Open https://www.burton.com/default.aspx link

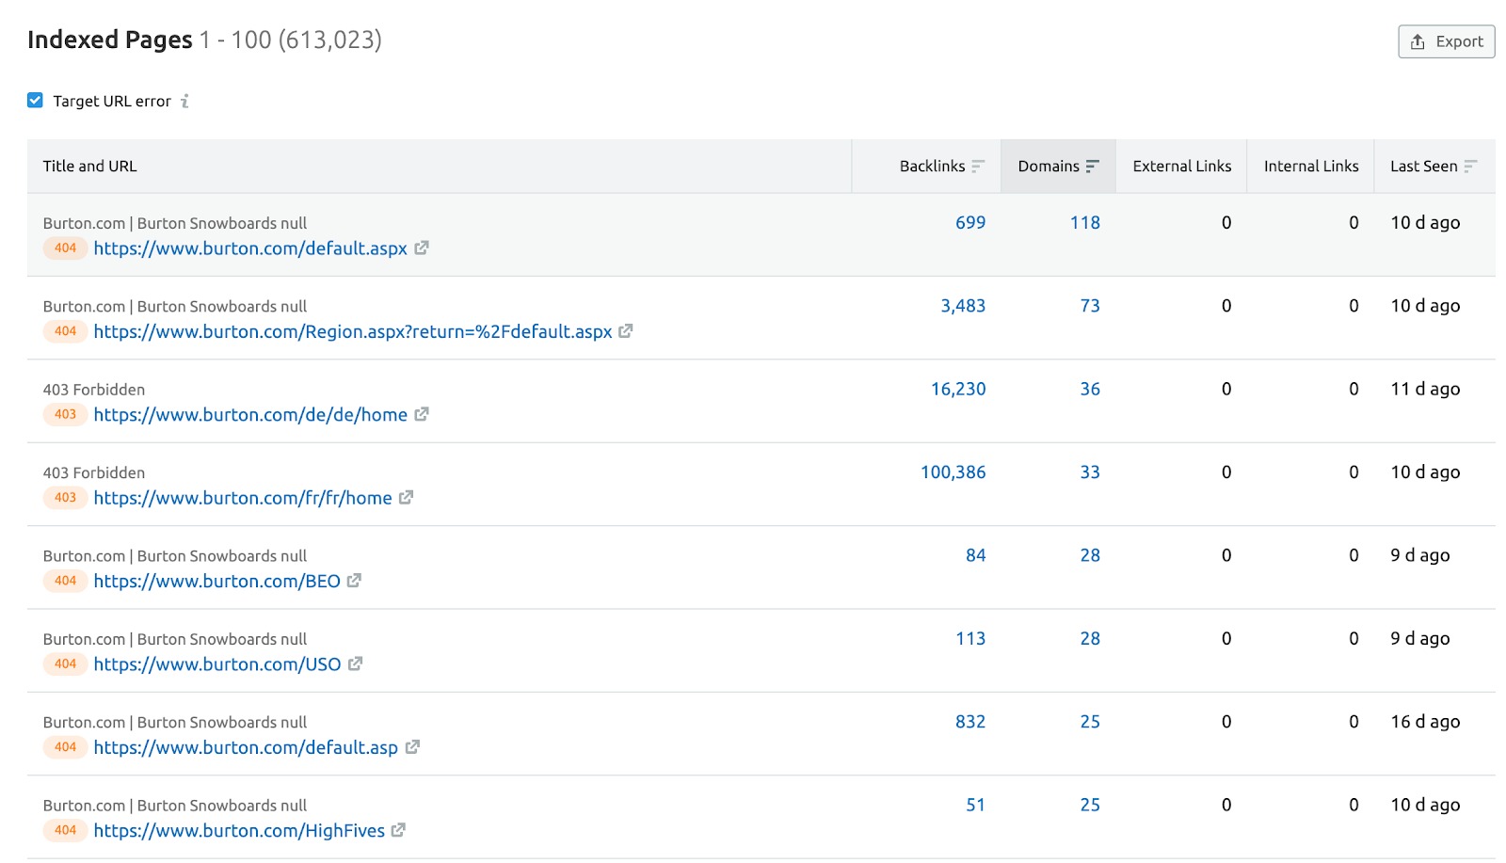(x=250, y=248)
